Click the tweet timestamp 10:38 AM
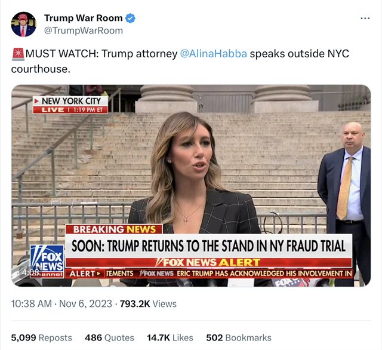Image resolution: width=382 pixels, height=350 pixels. (x=32, y=304)
